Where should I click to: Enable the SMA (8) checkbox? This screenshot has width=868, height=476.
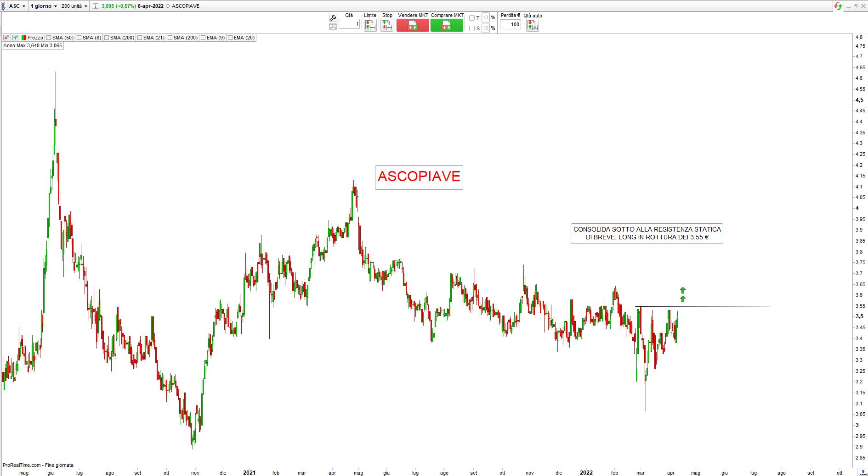point(79,38)
